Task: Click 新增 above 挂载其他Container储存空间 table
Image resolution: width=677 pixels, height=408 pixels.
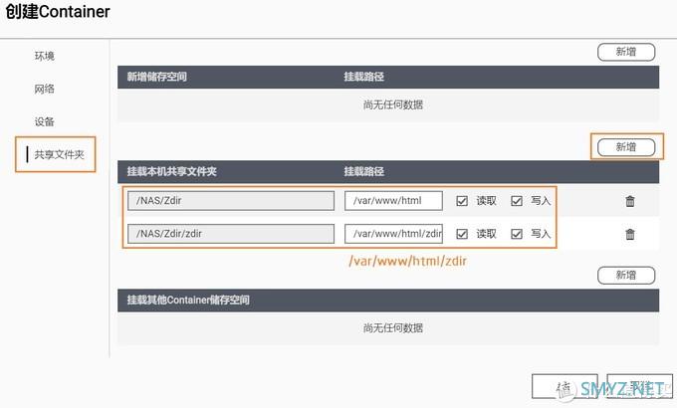Action: pos(626,275)
